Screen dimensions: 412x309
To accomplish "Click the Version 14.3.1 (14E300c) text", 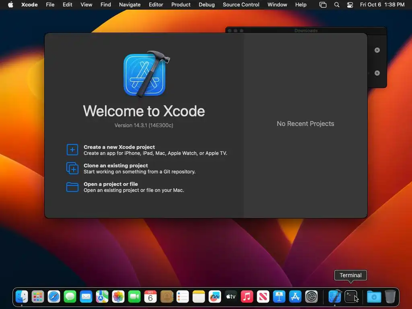I will pyautogui.click(x=144, y=126).
